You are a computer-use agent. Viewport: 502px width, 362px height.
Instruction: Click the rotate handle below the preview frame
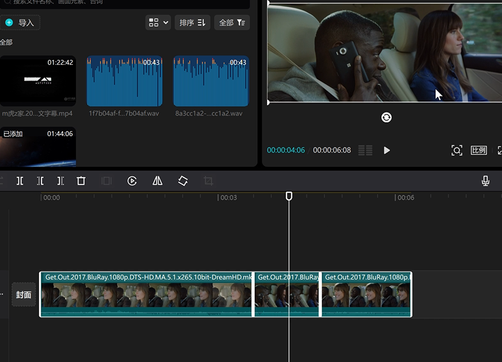click(386, 117)
